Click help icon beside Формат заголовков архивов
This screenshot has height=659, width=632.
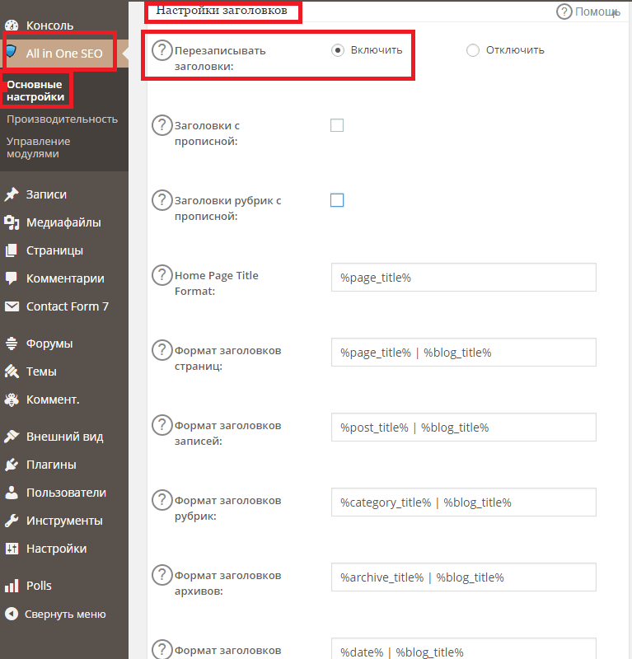(x=162, y=575)
